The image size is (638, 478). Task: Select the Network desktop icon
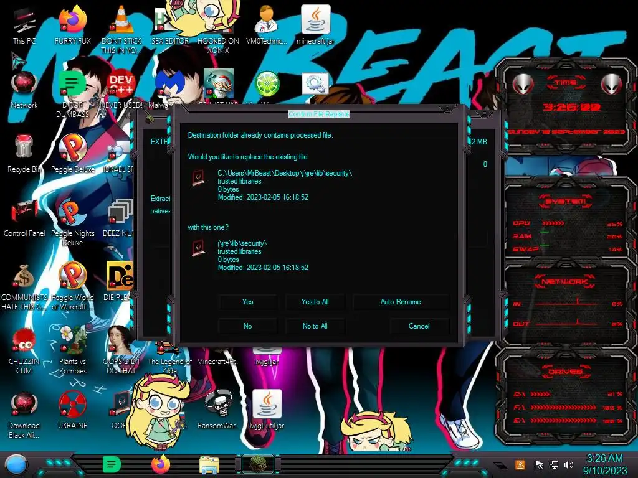coord(24,90)
